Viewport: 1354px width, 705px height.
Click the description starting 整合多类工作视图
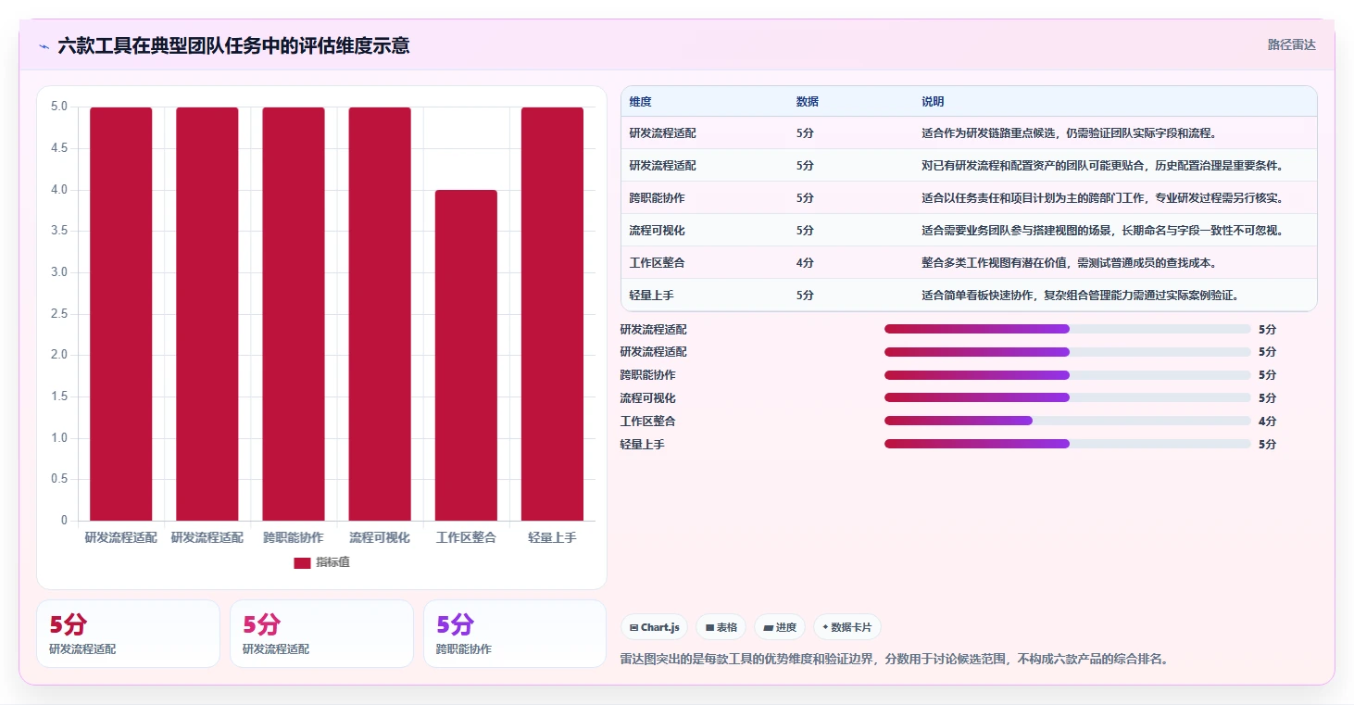(1069, 263)
